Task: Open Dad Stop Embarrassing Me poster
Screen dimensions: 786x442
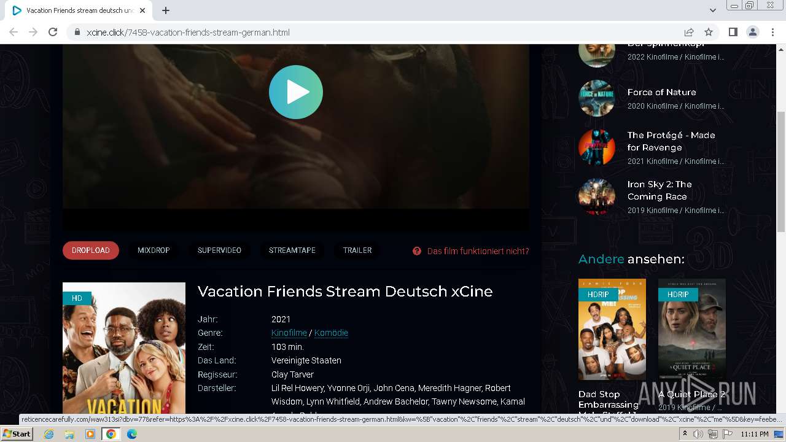Action: pyautogui.click(x=612, y=330)
